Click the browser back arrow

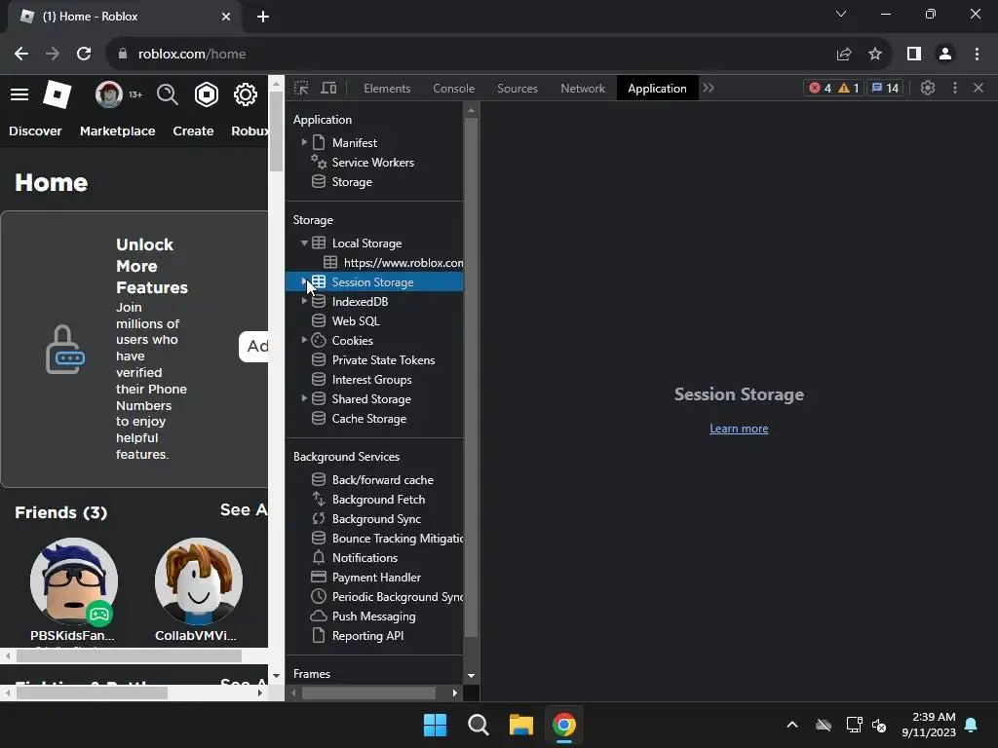tap(21, 55)
